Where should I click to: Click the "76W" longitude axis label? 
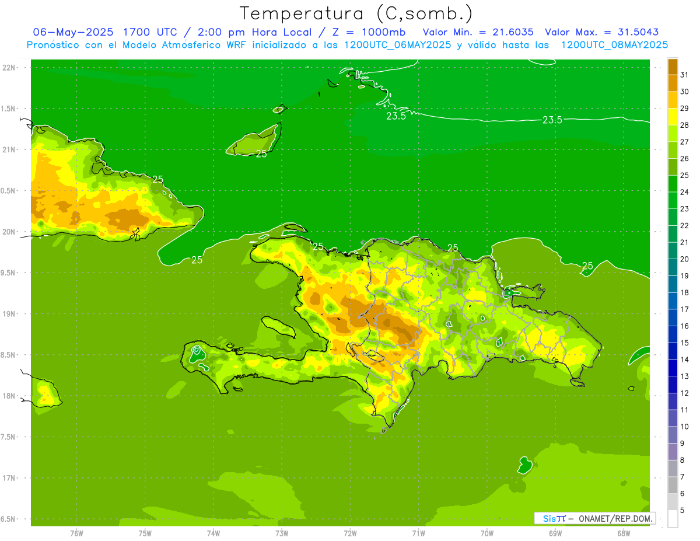[76, 533]
